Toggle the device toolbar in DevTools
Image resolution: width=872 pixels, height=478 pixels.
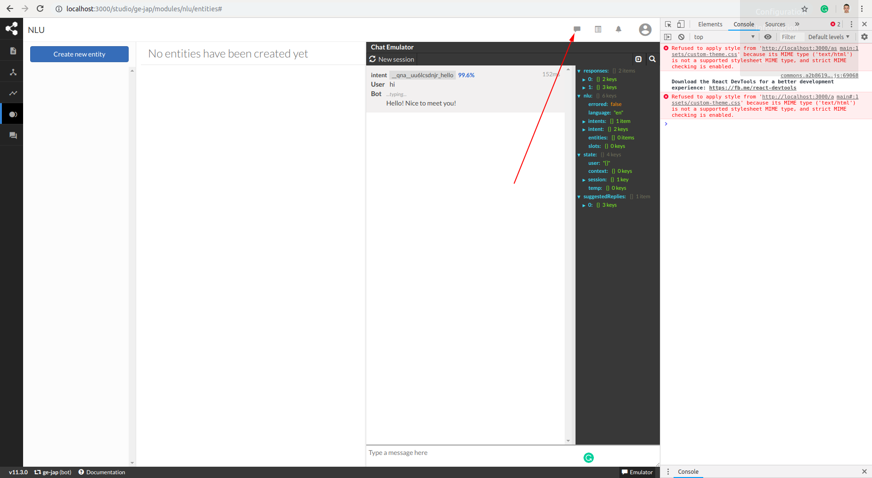(680, 24)
